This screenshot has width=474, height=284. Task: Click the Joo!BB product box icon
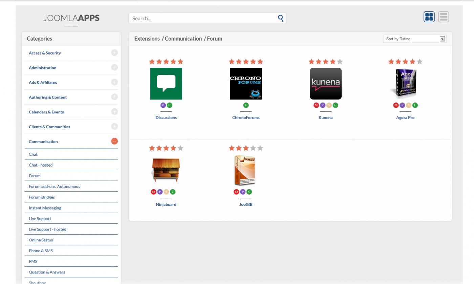(246, 170)
